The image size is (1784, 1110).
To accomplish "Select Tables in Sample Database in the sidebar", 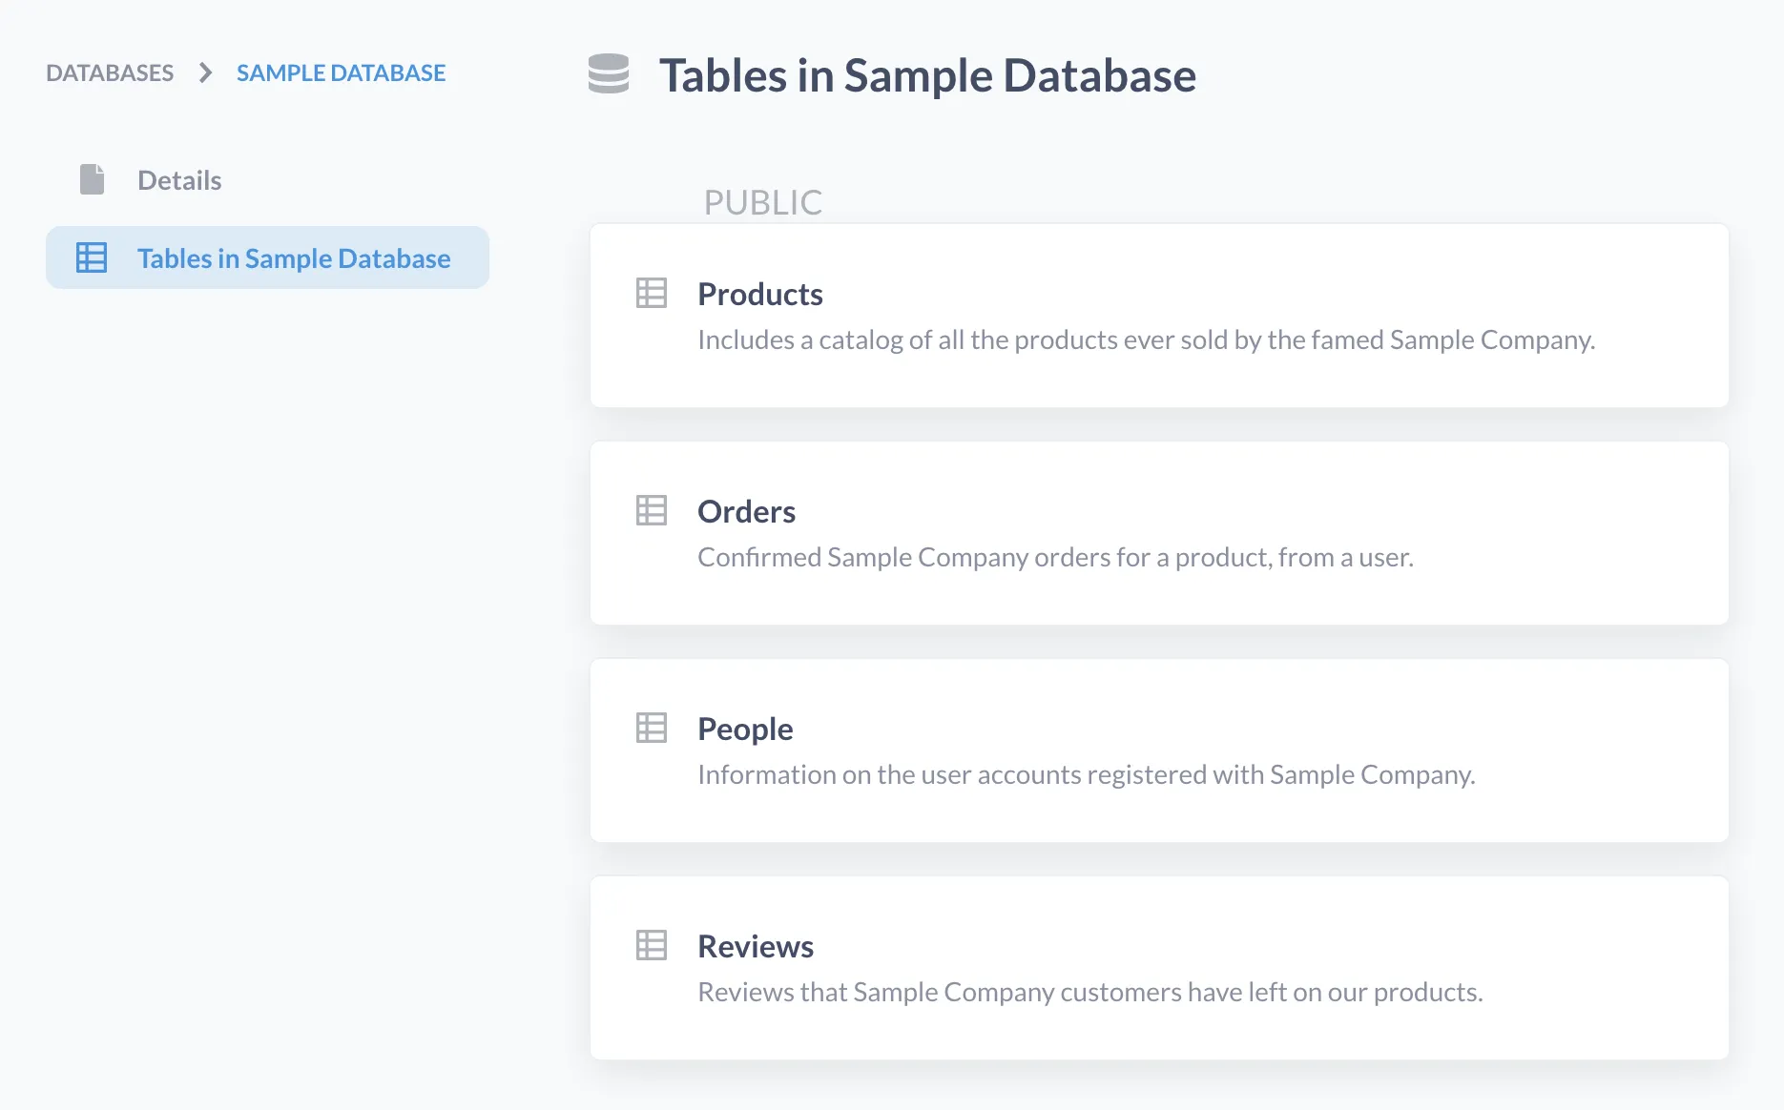I will [x=293, y=257].
